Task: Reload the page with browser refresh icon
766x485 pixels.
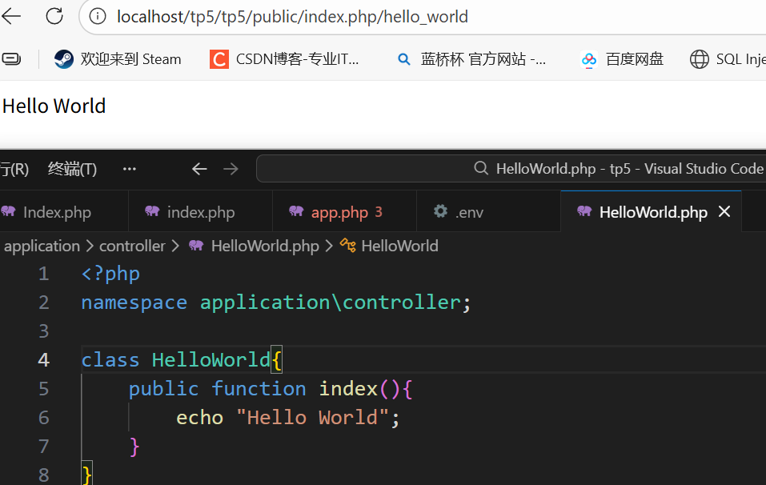Action: click(54, 16)
